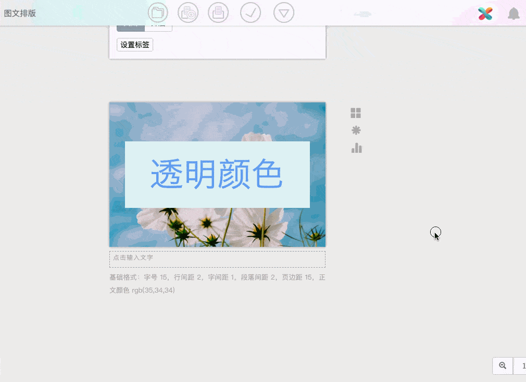The image size is (526, 382).
Task: Open the bar chart statistics icon
Action: [356, 148]
